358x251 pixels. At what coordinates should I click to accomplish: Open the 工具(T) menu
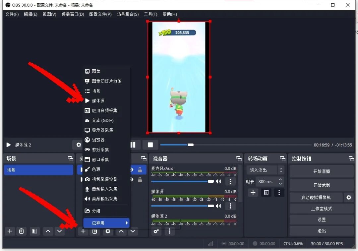[151, 14]
